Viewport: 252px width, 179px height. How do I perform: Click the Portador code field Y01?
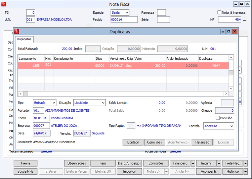tap(38, 110)
